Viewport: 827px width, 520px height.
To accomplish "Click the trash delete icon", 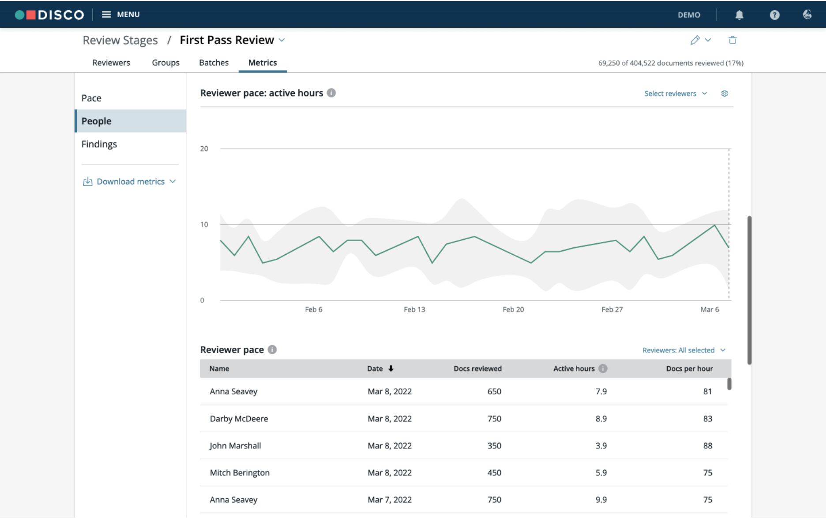I will point(733,40).
